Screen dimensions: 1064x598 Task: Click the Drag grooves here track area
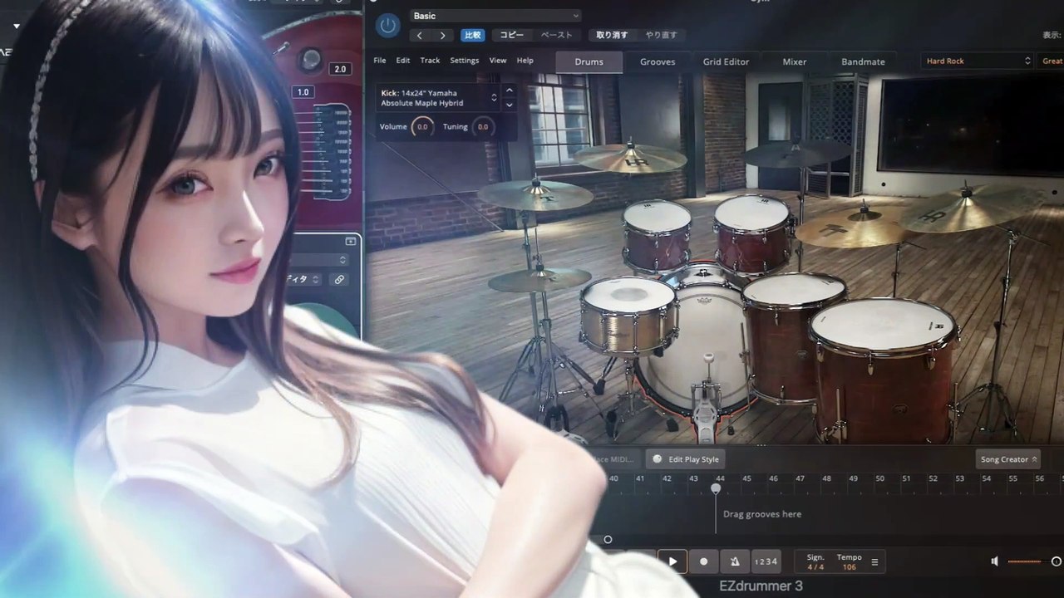coord(762,514)
